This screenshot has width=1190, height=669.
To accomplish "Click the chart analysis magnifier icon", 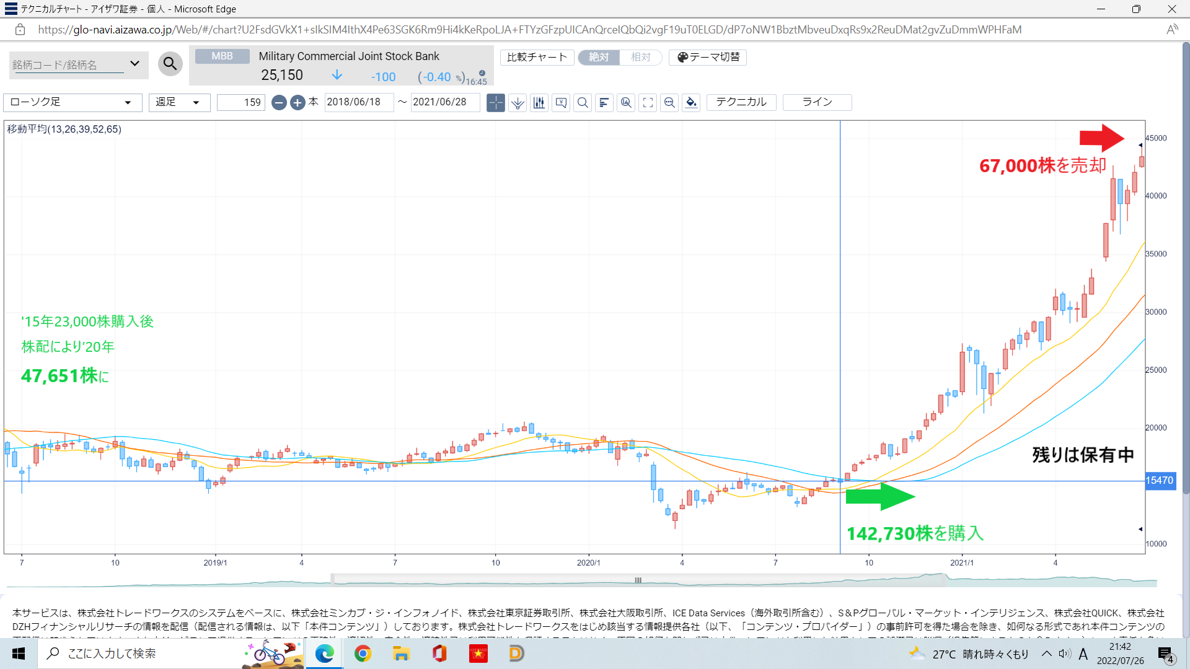I will (626, 103).
